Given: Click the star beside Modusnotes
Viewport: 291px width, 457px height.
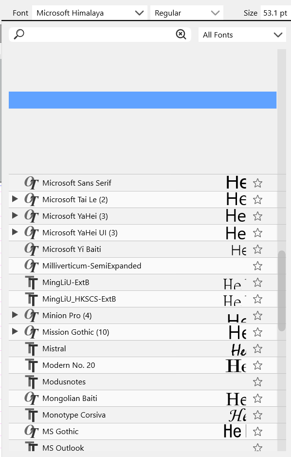Looking at the screenshot, I should point(257,382).
